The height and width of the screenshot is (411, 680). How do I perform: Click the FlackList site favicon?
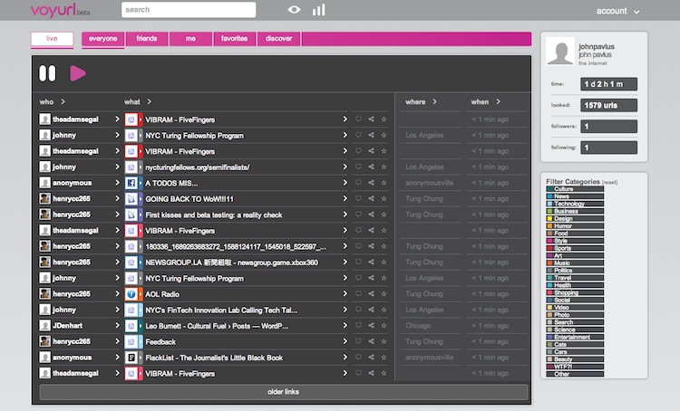tap(131, 358)
